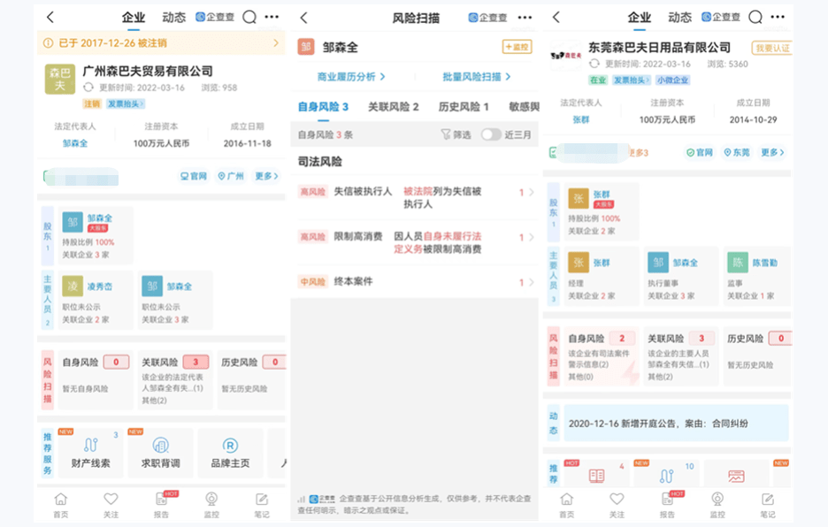Click the 我要认证 button
Screen dimensions: 828x527
pyautogui.click(x=770, y=48)
